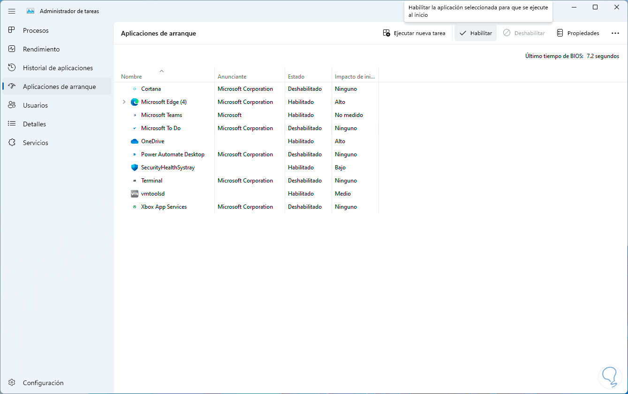Go to the Procesos page

57,30
